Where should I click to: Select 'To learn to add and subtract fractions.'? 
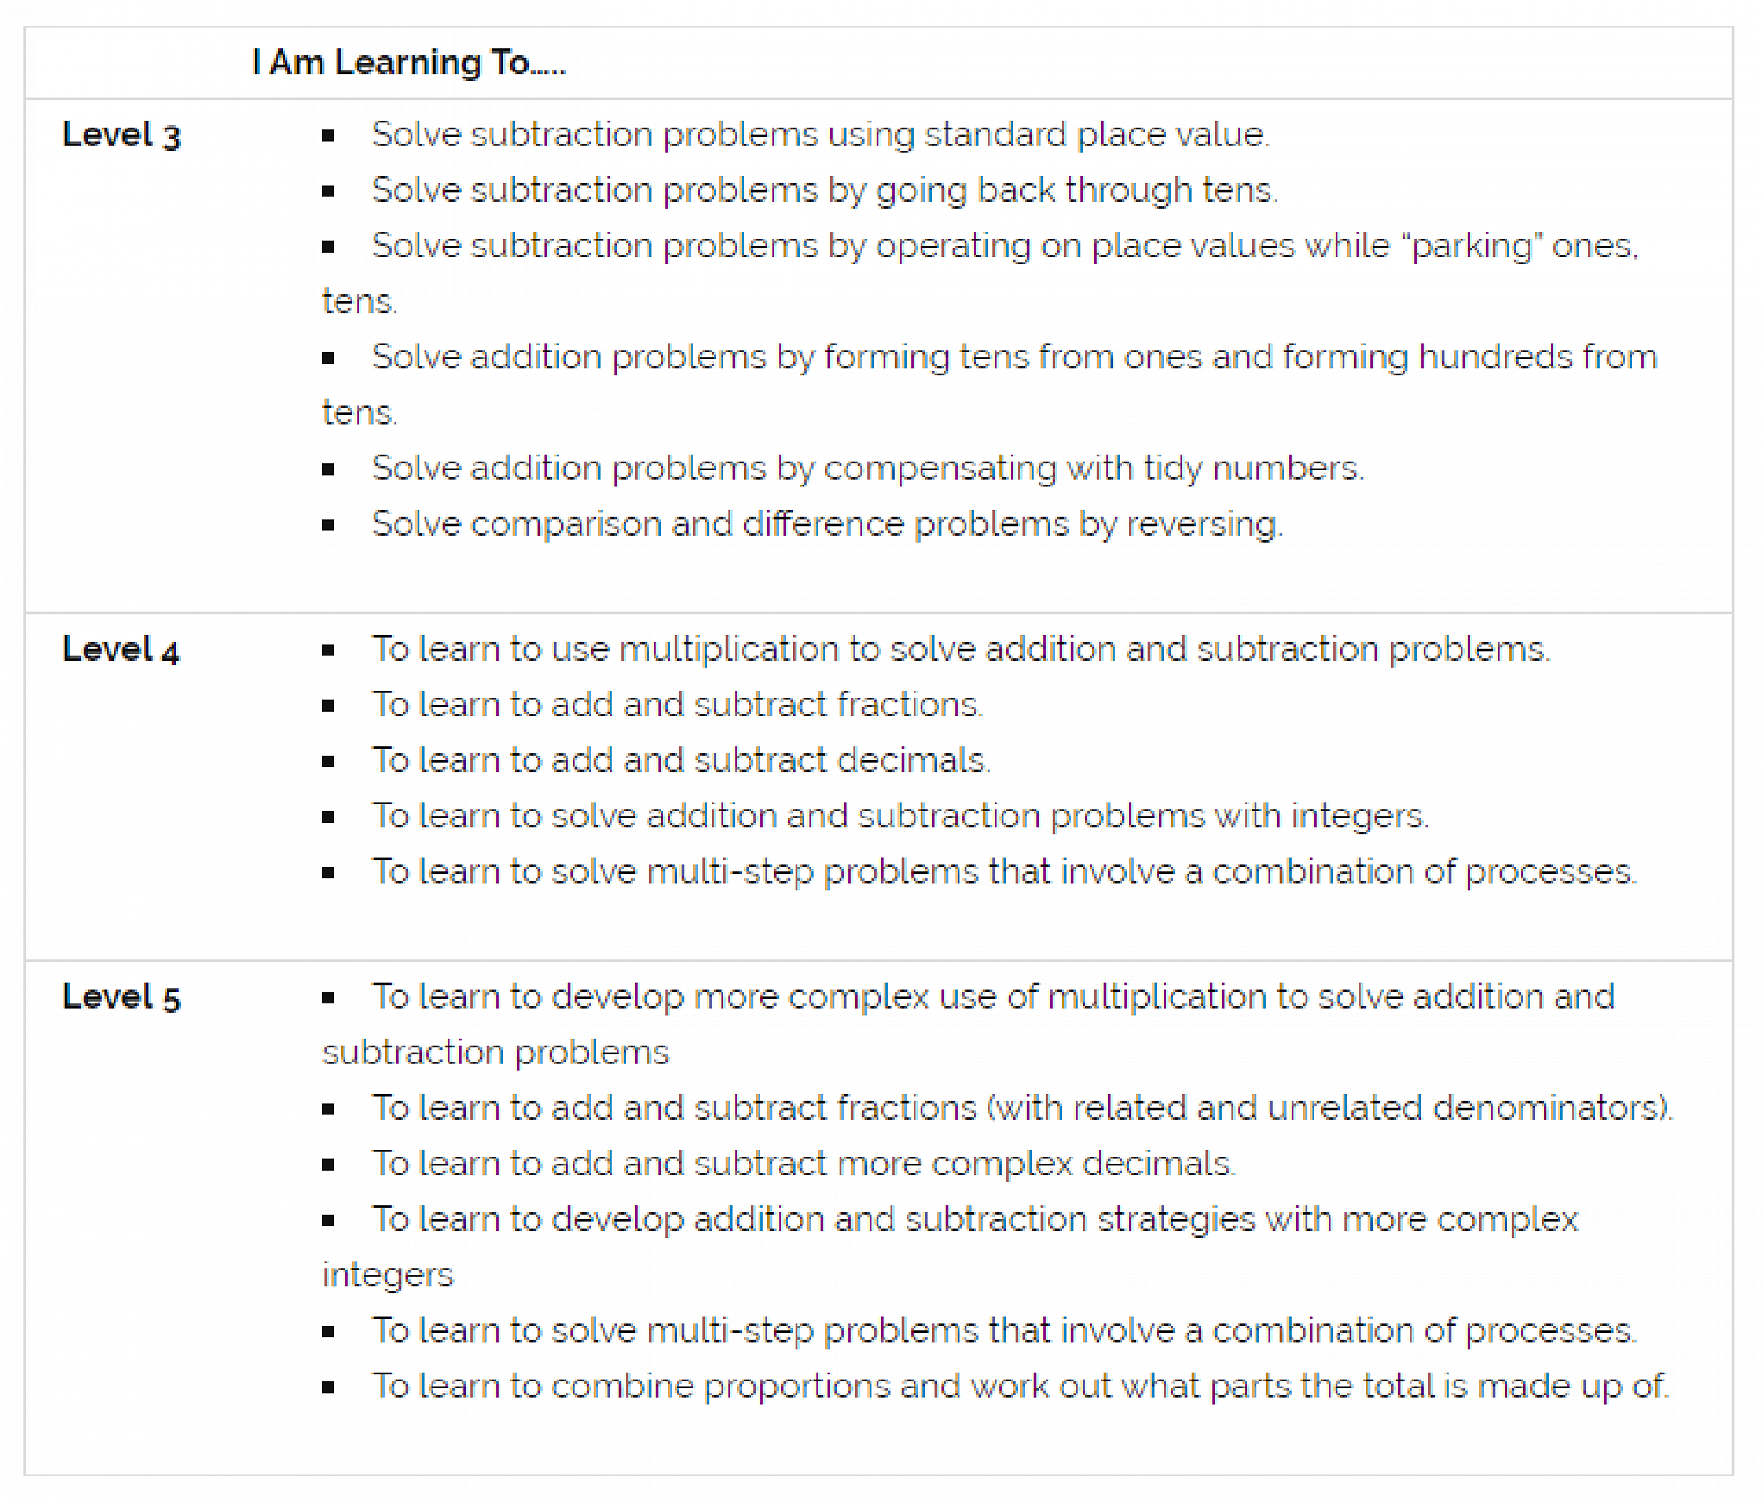(x=677, y=705)
